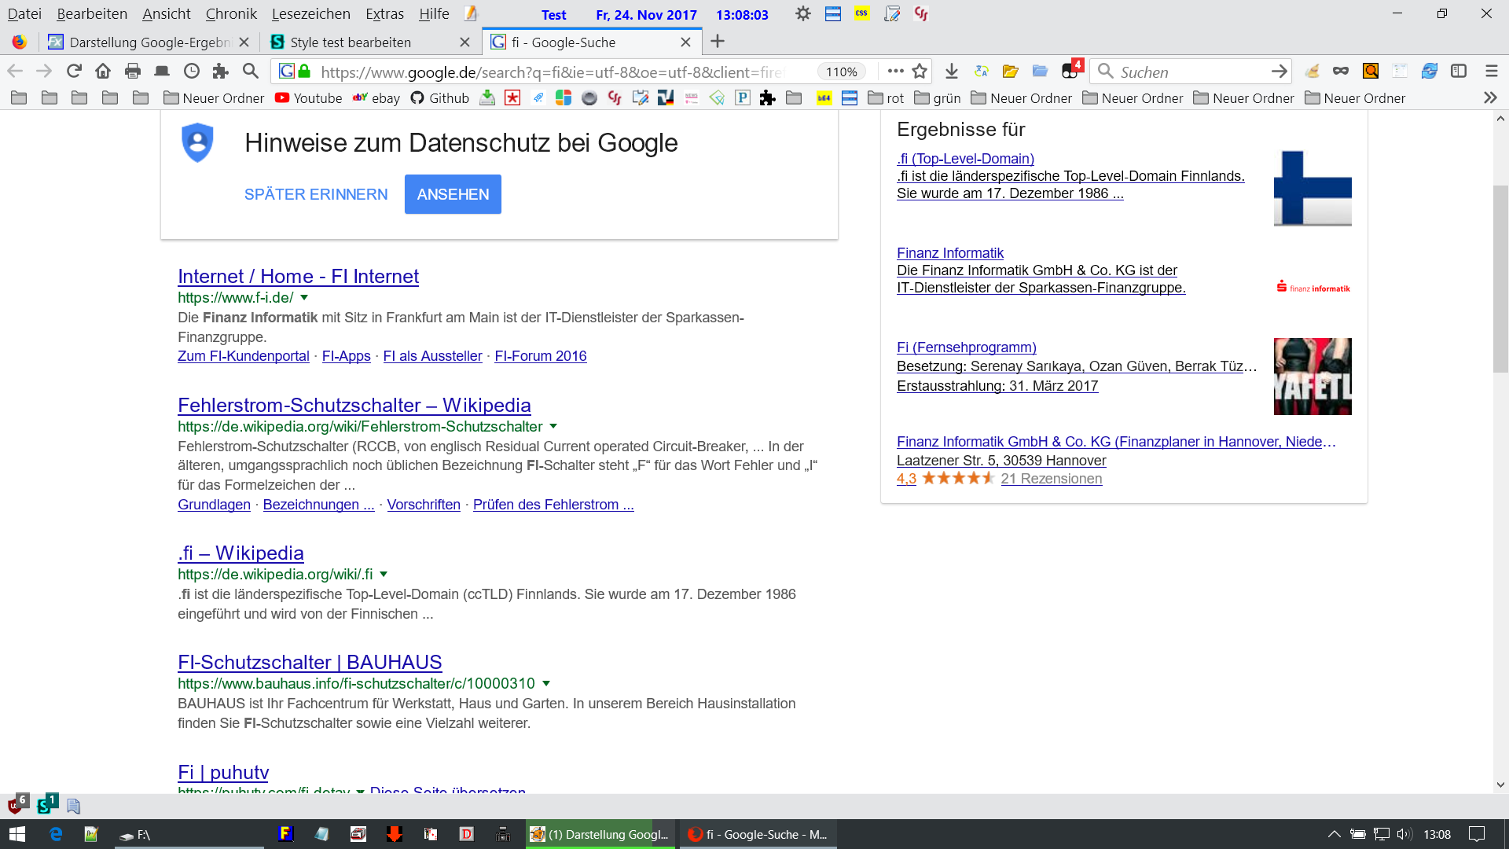Viewport: 1509px width, 849px height.
Task: Open the Lesezeichen menu
Action: pyautogui.click(x=310, y=14)
